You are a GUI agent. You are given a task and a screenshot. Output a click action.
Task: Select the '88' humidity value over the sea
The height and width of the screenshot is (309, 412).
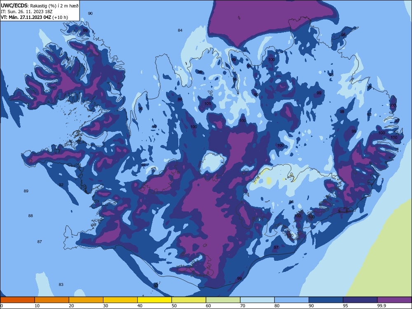click(30, 216)
